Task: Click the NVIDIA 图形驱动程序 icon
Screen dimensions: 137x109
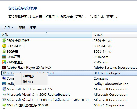Action: point(4,105)
